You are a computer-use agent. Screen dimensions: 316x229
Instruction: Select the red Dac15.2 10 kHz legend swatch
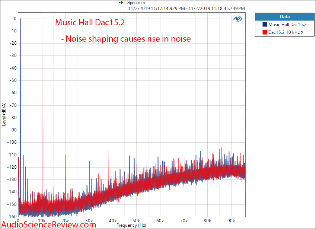point(265,32)
